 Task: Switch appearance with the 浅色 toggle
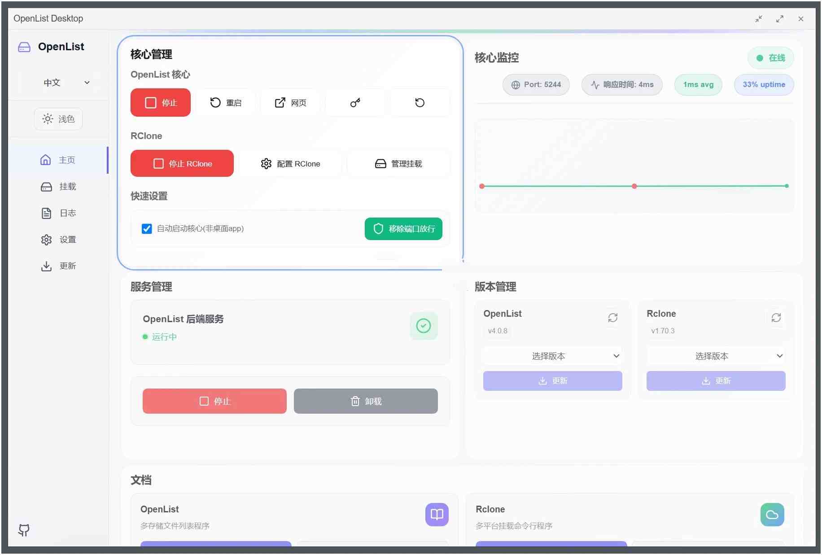pyautogui.click(x=58, y=119)
